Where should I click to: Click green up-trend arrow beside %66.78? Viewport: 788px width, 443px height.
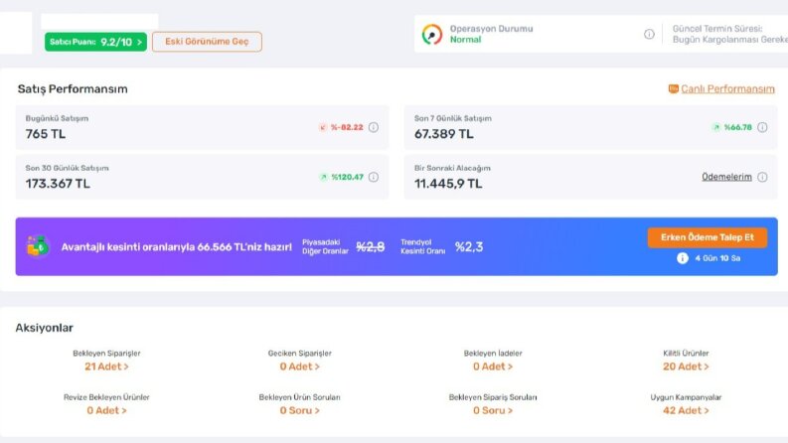pyautogui.click(x=716, y=127)
